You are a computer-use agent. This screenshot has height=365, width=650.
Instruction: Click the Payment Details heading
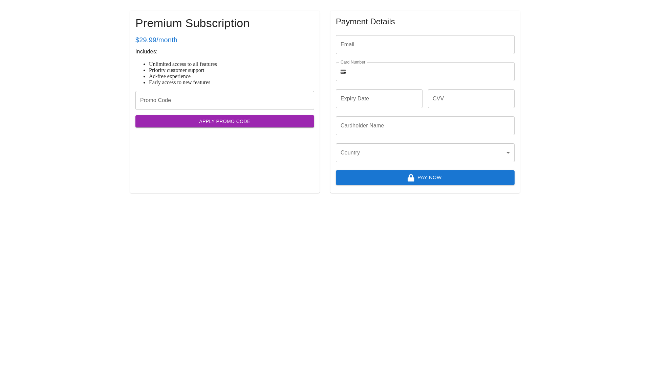[x=365, y=22]
